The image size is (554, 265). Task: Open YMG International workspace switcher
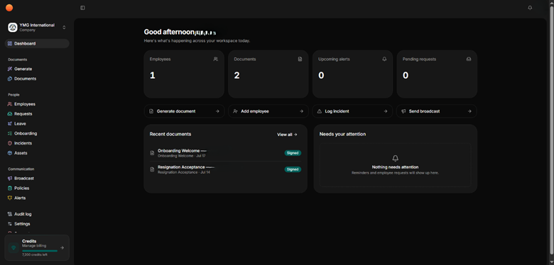click(x=37, y=28)
